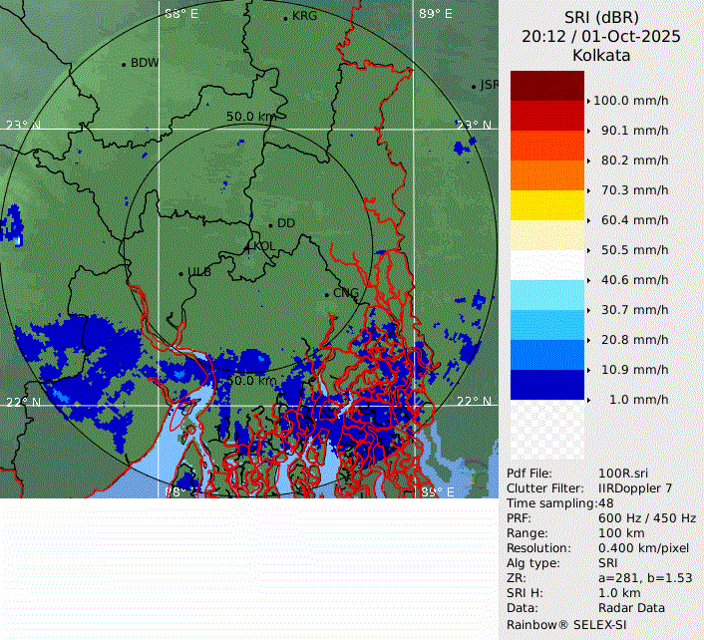Select the CNG station marker

point(326,293)
